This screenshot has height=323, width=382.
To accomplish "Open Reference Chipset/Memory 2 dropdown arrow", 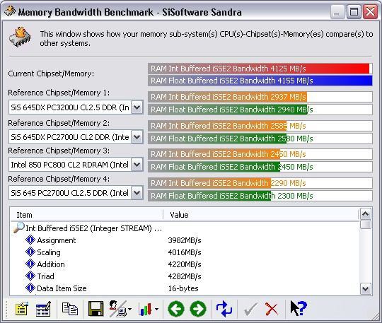I will point(137,137).
